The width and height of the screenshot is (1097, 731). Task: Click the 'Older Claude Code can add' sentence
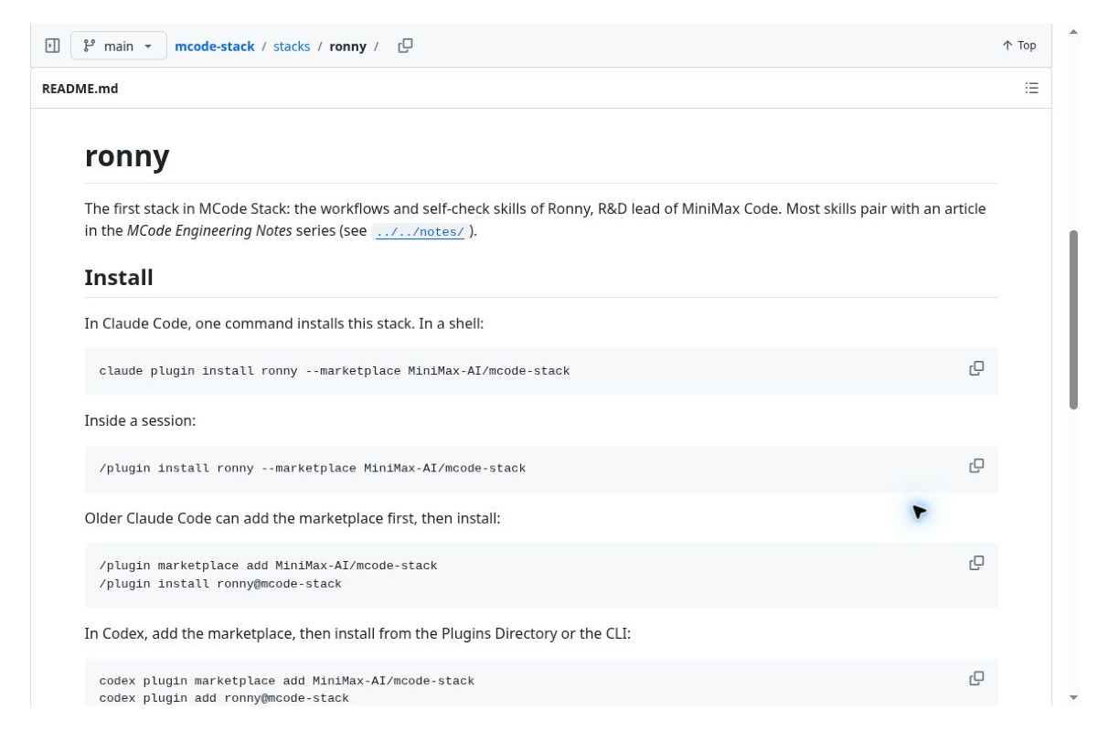coord(293,518)
